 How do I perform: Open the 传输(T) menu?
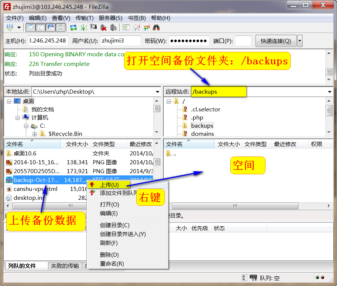[x=84, y=18]
